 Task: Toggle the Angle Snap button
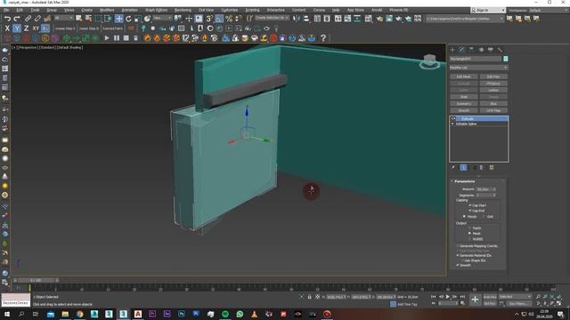click(x=219, y=19)
